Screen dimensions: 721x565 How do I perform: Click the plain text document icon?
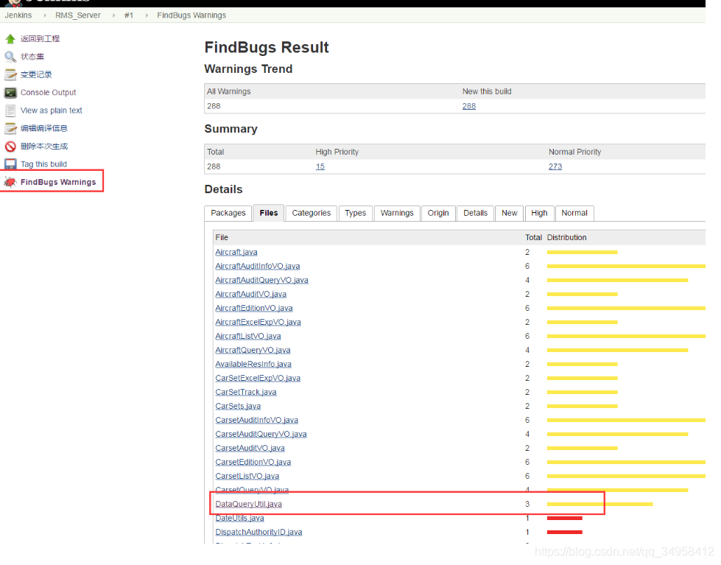click(x=10, y=110)
